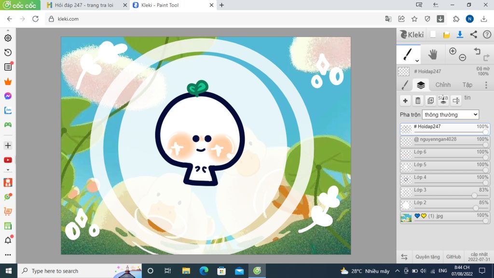Select the Hand pan tool
This screenshot has width=494, height=278.
(433, 55)
